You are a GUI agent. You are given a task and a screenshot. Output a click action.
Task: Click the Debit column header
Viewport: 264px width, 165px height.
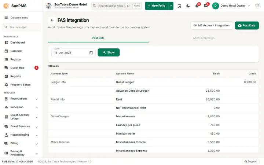click(x=216, y=74)
